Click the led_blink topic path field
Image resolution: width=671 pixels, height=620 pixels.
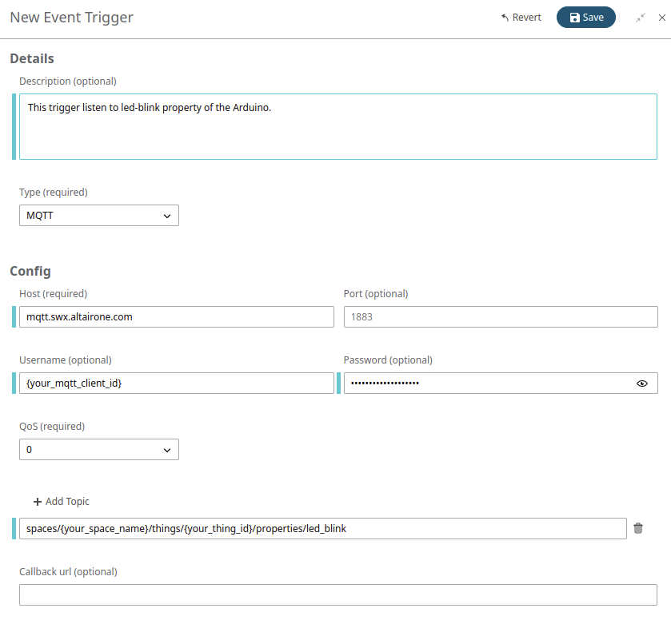[x=322, y=529]
